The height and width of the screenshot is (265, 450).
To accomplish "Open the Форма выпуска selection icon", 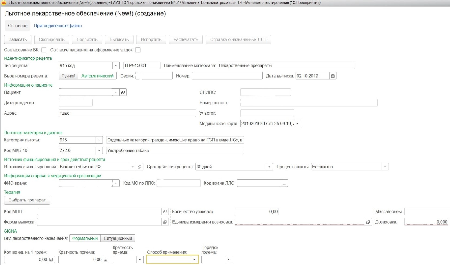I will click(165, 222).
